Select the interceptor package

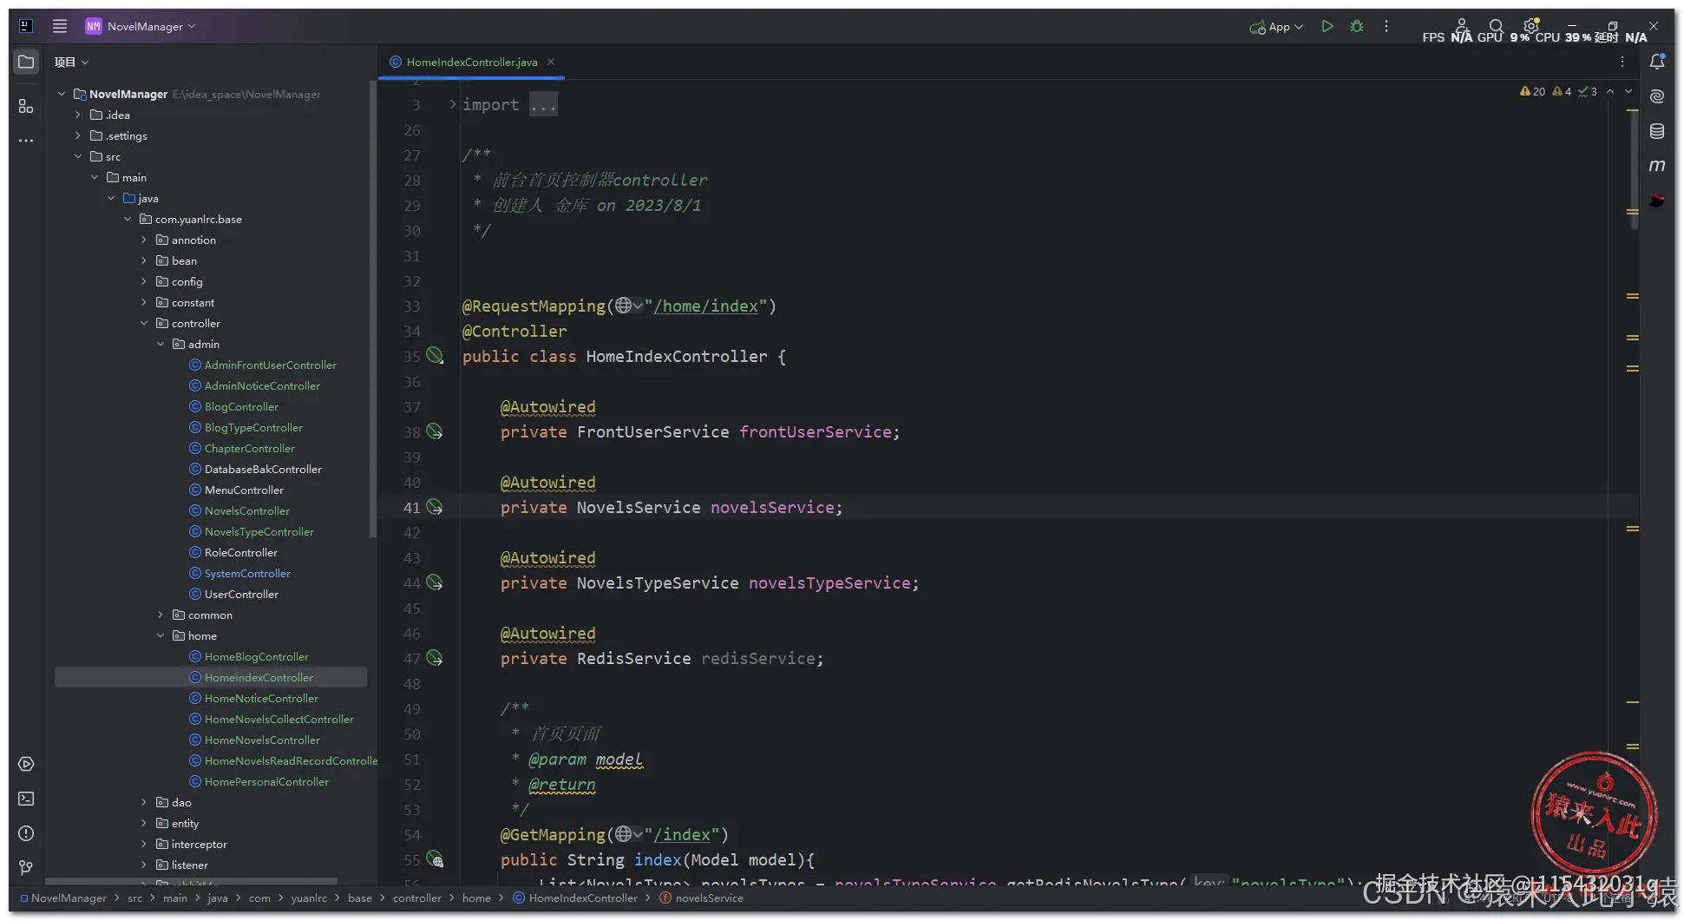pyautogui.click(x=199, y=844)
